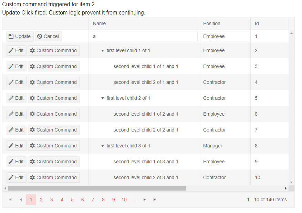This screenshot has height=213, width=302.
Task: Go to previous page via the left arrow icon
Action: [x=20, y=200]
